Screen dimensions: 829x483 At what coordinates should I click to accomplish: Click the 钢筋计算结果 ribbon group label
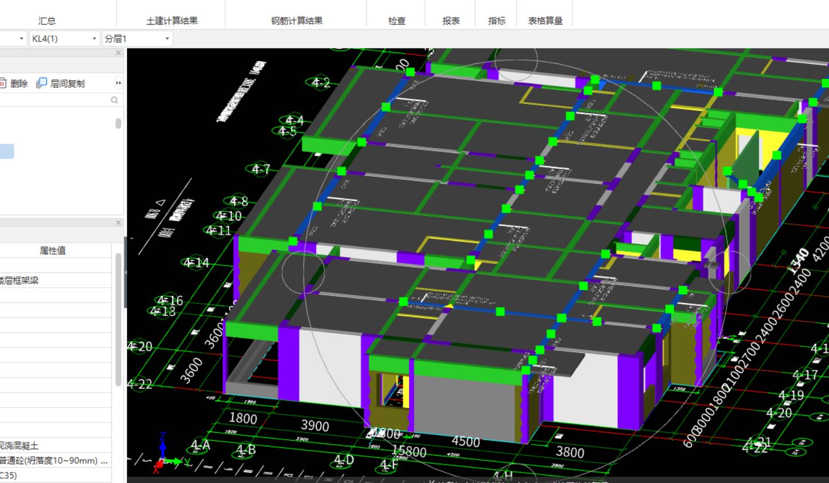(x=297, y=21)
